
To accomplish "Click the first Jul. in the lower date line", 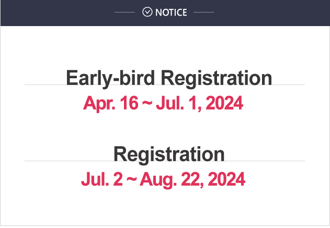I will (95, 179).
